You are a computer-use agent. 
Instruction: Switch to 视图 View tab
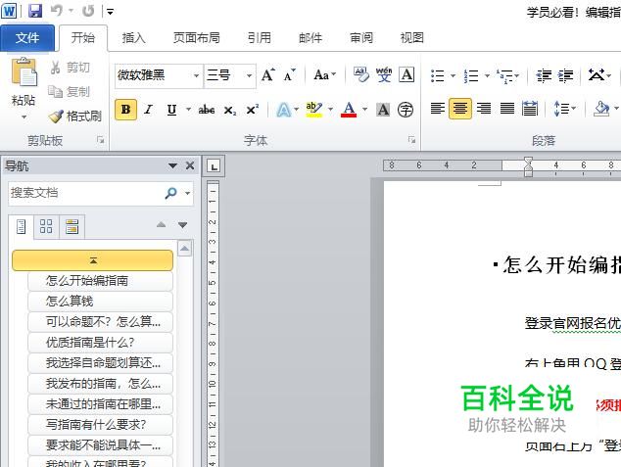tap(412, 38)
